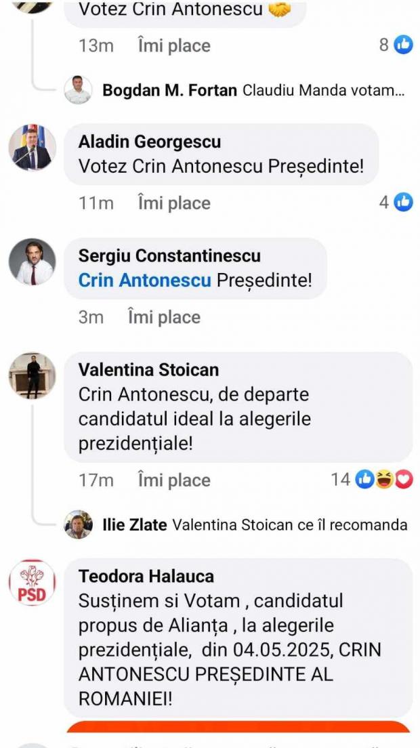Open Aladin Georgescu's profile picture
This screenshot has height=748, width=420.
pos(32,147)
